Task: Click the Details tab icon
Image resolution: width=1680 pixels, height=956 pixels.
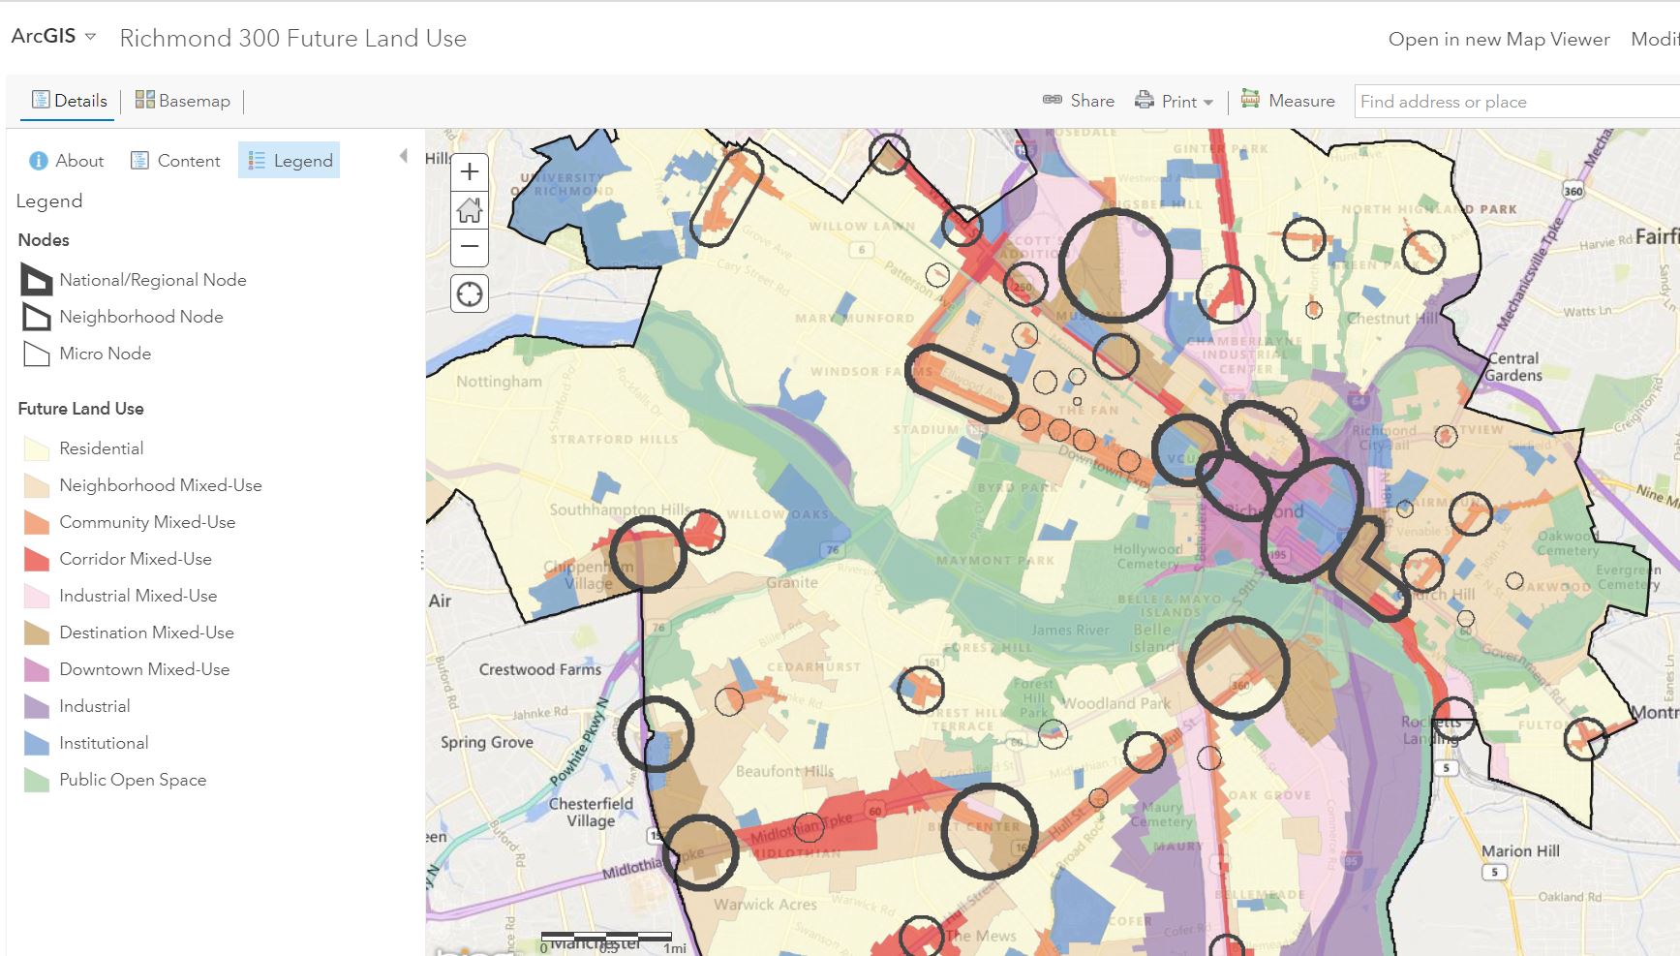Action: coord(41,100)
